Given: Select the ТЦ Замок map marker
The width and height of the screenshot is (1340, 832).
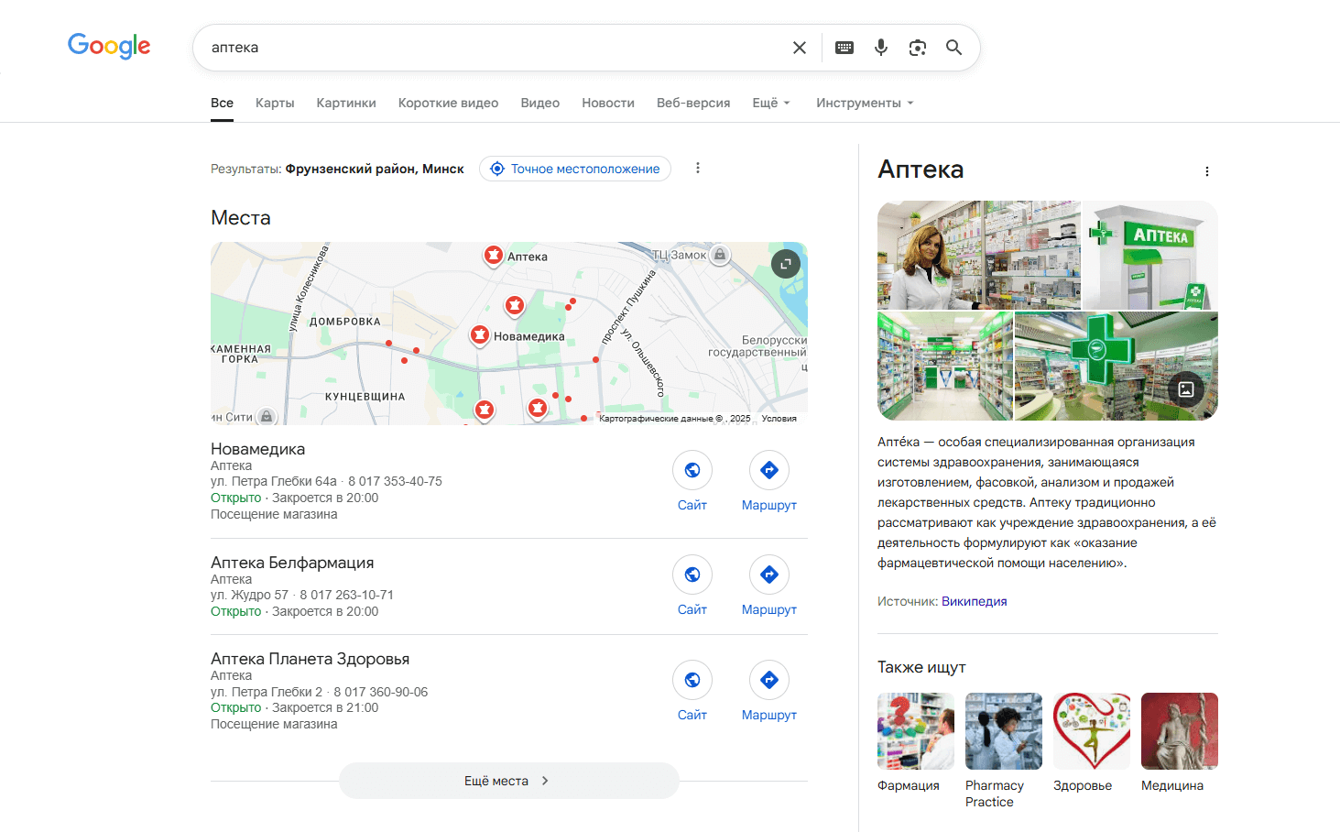Looking at the screenshot, I should pos(721,255).
